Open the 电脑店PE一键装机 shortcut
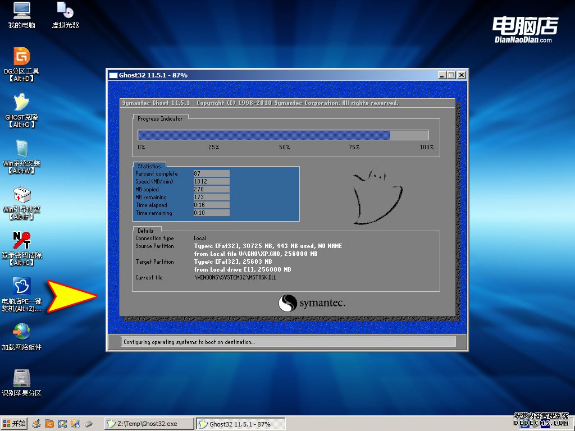Screen dimensions: 575x431 point(21,287)
